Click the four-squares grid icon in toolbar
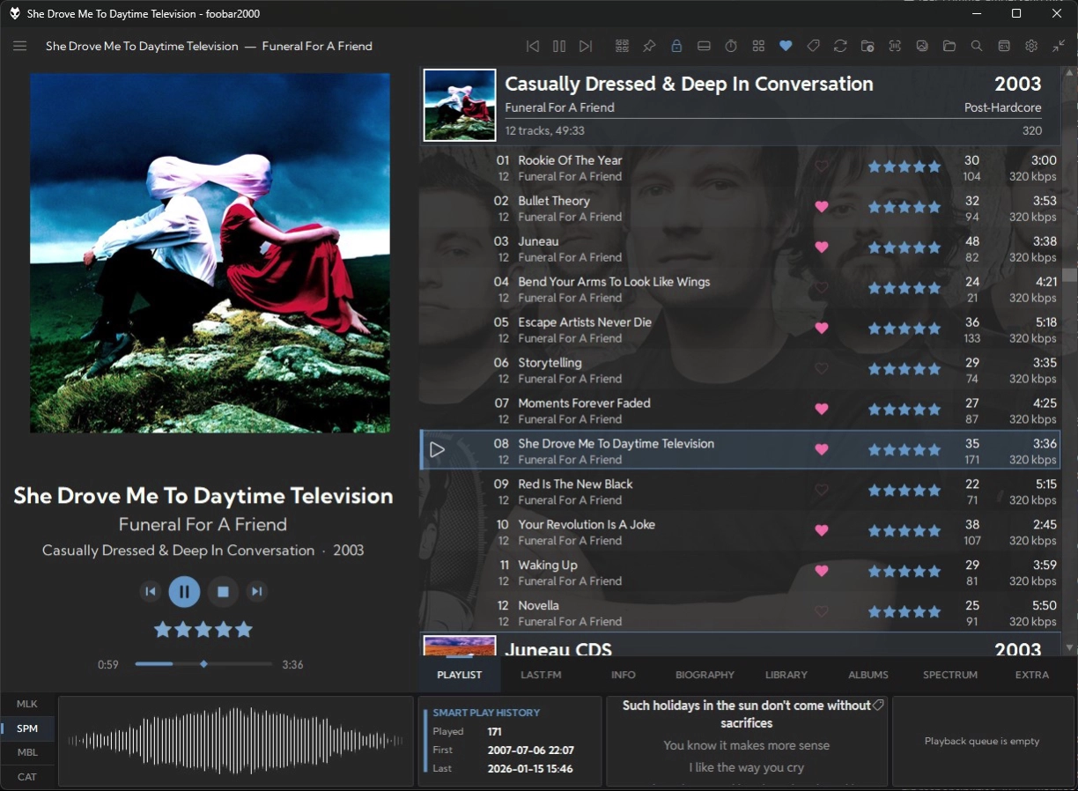Image resolution: width=1078 pixels, height=791 pixels. pos(758,46)
